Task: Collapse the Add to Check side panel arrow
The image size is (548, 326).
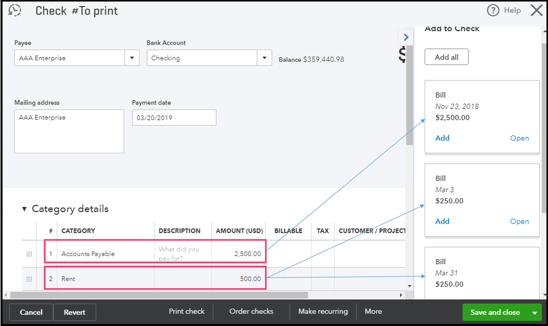Action: point(405,37)
